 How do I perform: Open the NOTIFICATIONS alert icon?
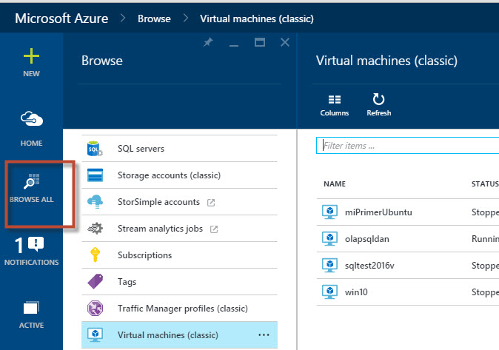31,245
